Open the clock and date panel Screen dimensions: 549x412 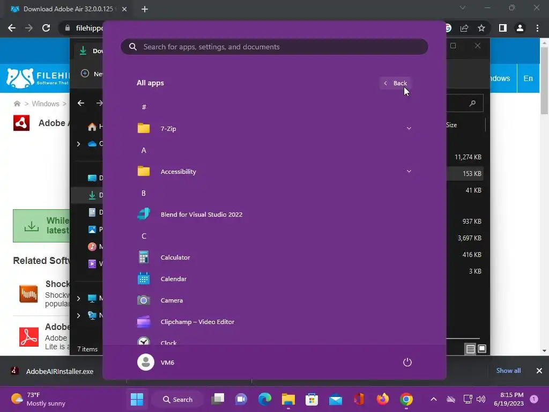[x=509, y=399]
